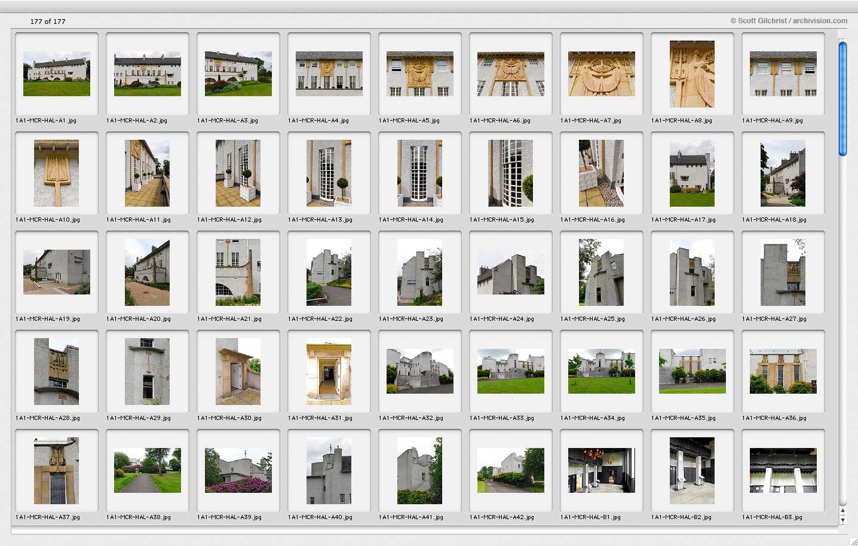This screenshot has width=858, height=546.
Task: Open thumbnail 1A1-MCR-HAL-A39.jpg
Action: point(238,470)
